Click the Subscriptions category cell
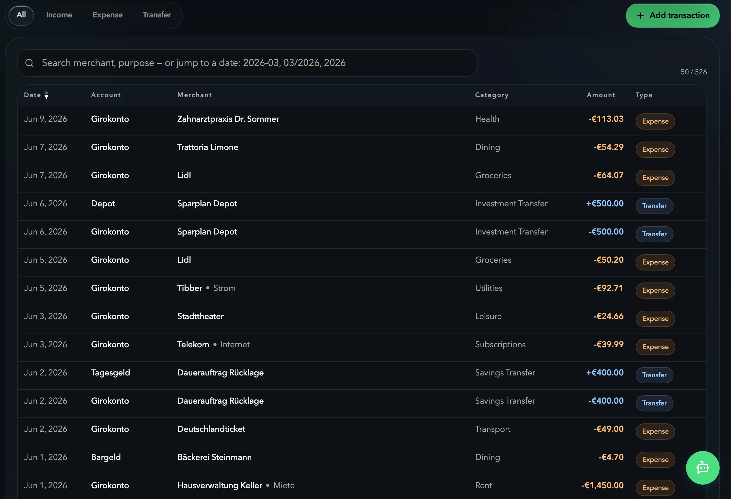731x499 pixels. coord(500,345)
